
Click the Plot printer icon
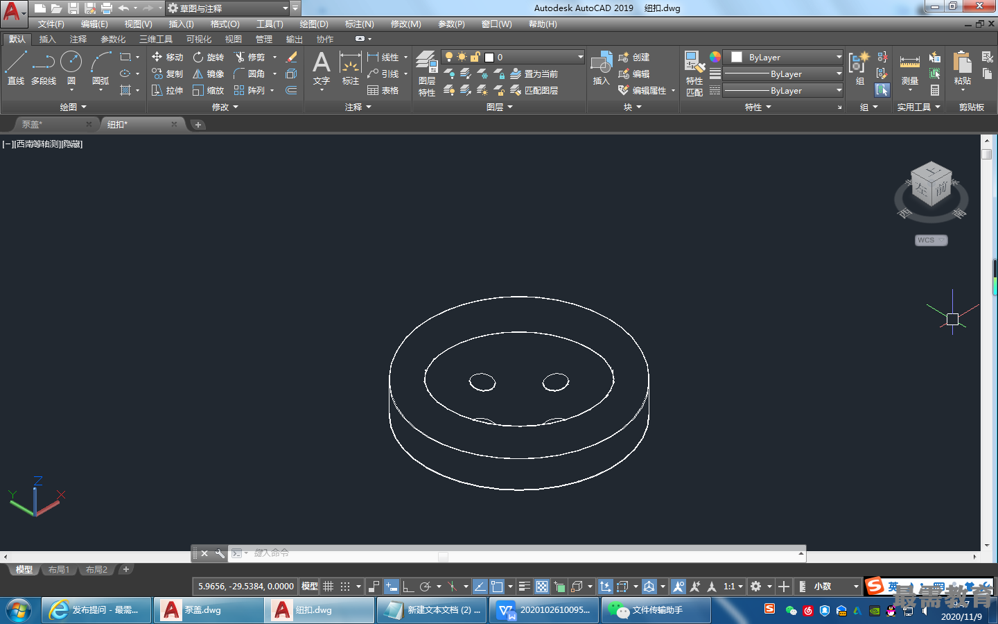pos(107,8)
